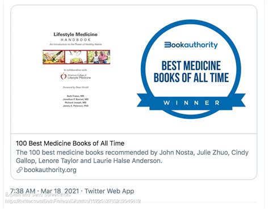This screenshot has height=209, width=269.
Task: Click the American College of Lifestyle Medicine logo
Action: pyautogui.click(x=75, y=76)
